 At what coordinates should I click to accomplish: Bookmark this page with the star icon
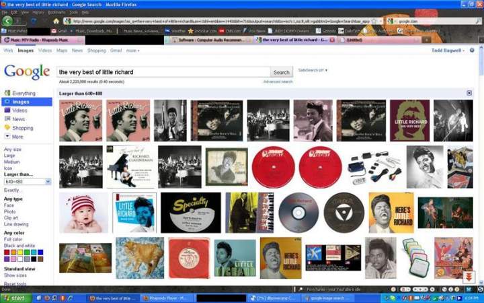point(374,21)
